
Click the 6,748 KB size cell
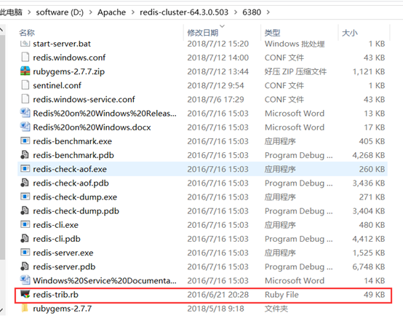click(369, 266)
